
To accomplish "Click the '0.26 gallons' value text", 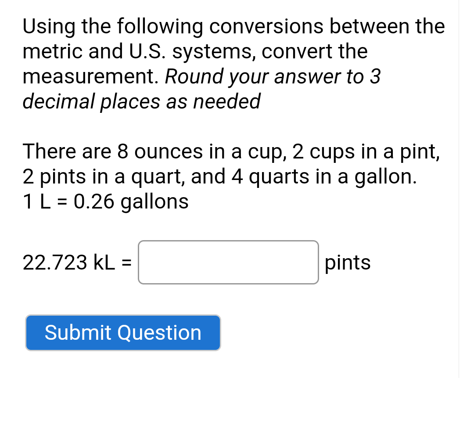I will (132, 202).
